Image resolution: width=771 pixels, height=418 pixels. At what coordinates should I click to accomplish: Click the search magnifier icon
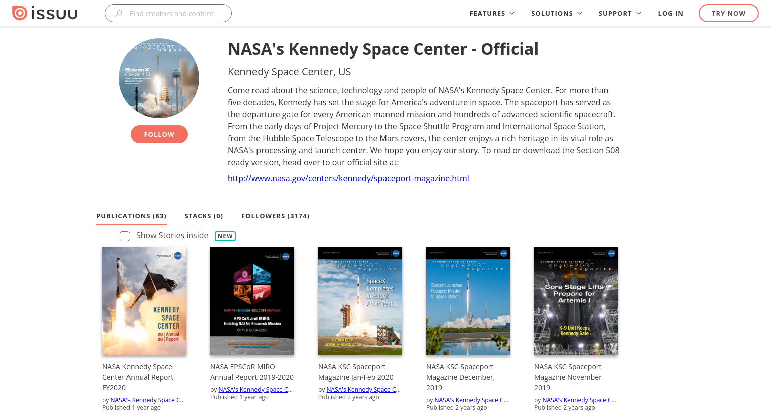[119, 14]
